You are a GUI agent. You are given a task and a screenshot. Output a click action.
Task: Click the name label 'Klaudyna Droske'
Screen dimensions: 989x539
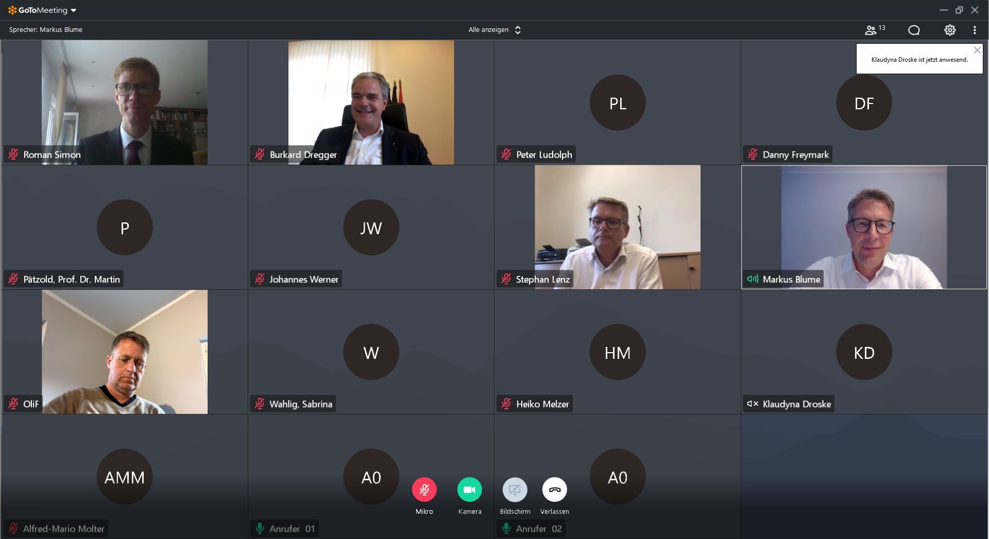click(x=797, y=404)
